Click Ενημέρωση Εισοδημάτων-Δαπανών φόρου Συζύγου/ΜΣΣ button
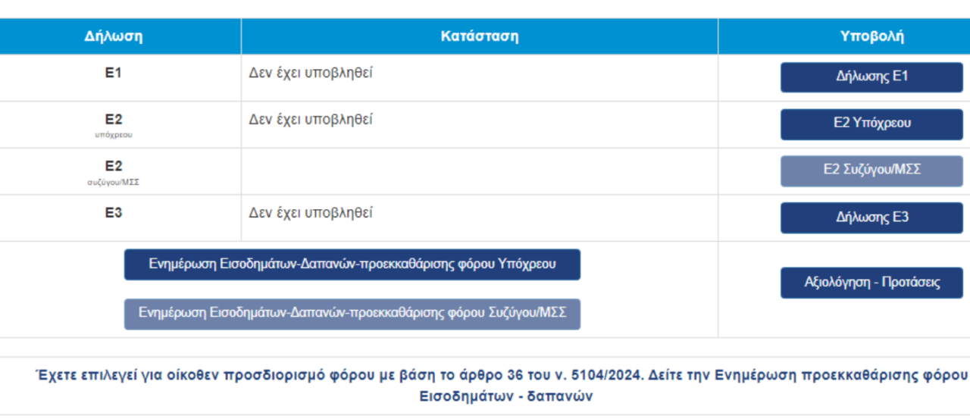 (352, 313)
